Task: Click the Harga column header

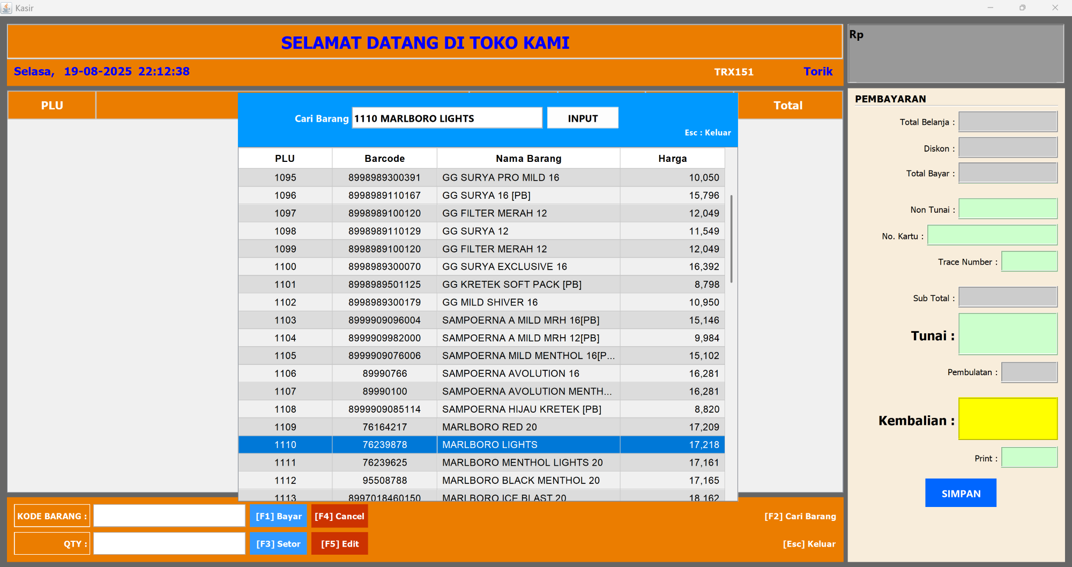Action: (672, 159)
